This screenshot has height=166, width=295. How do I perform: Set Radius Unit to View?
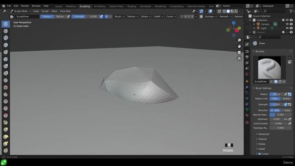click(275, 99)
